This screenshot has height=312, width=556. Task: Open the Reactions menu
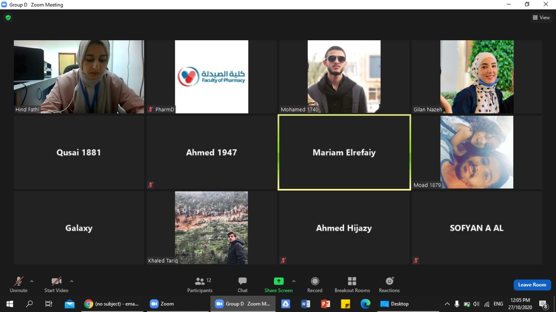389,284
